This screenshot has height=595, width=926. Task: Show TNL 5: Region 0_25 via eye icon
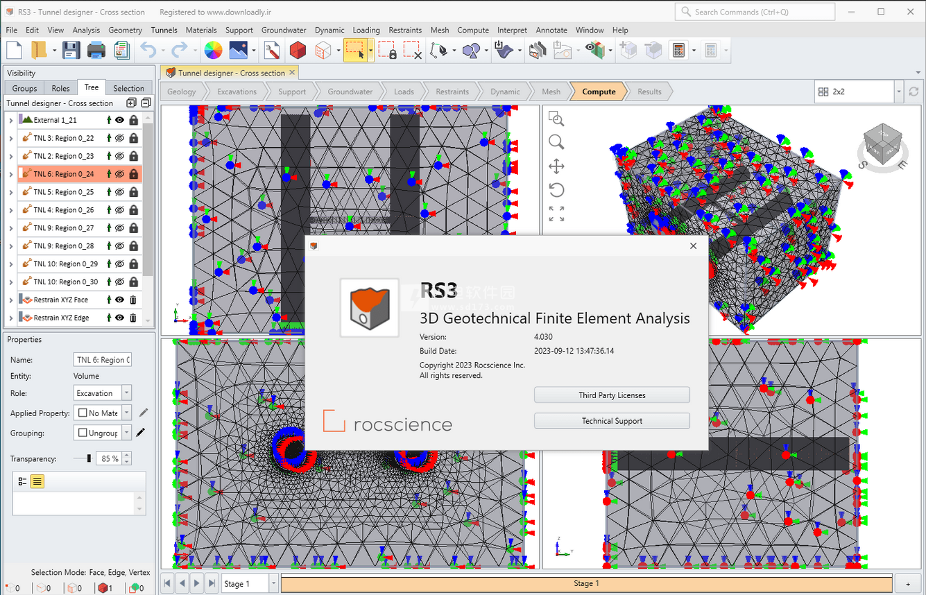119,192
